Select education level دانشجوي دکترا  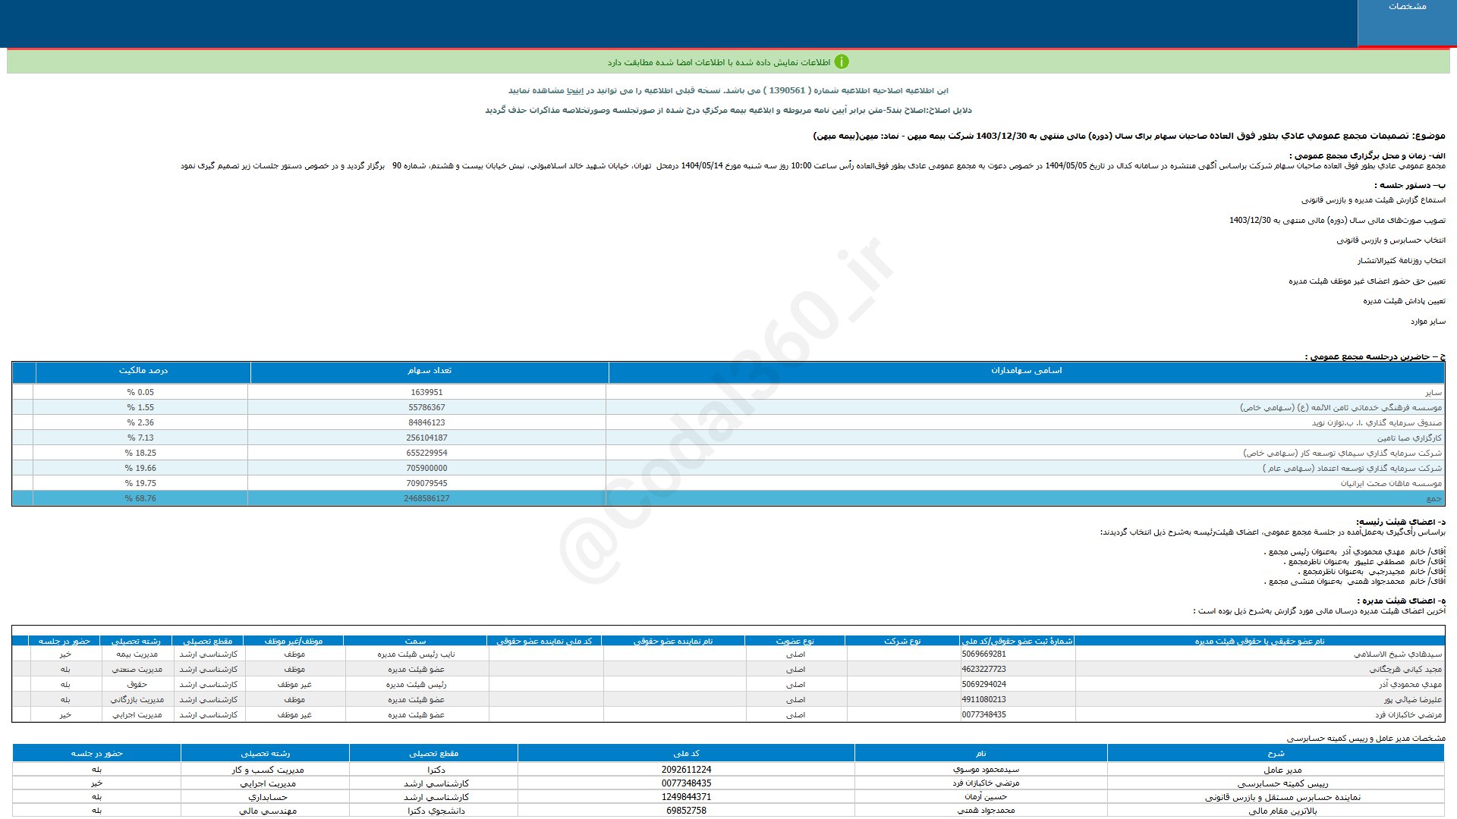pos(436,811)
